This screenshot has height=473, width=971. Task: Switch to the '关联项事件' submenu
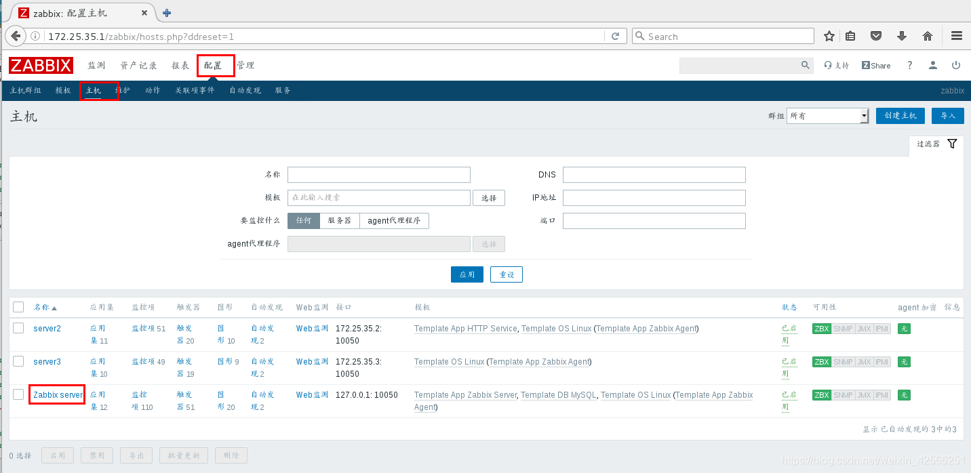195,90
